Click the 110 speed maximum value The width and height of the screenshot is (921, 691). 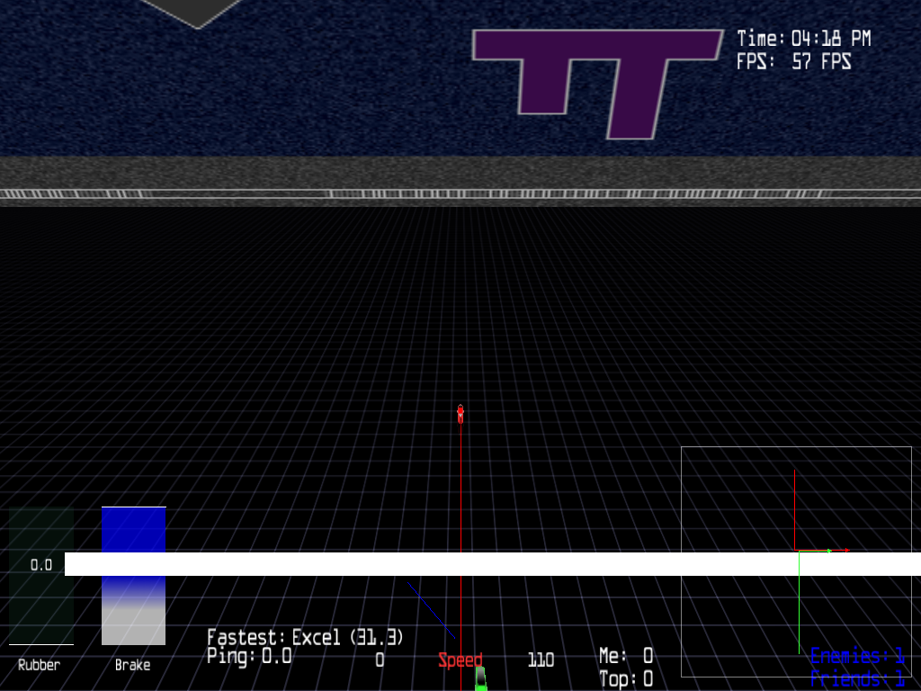pyautogui.click(x=541, y=660)
